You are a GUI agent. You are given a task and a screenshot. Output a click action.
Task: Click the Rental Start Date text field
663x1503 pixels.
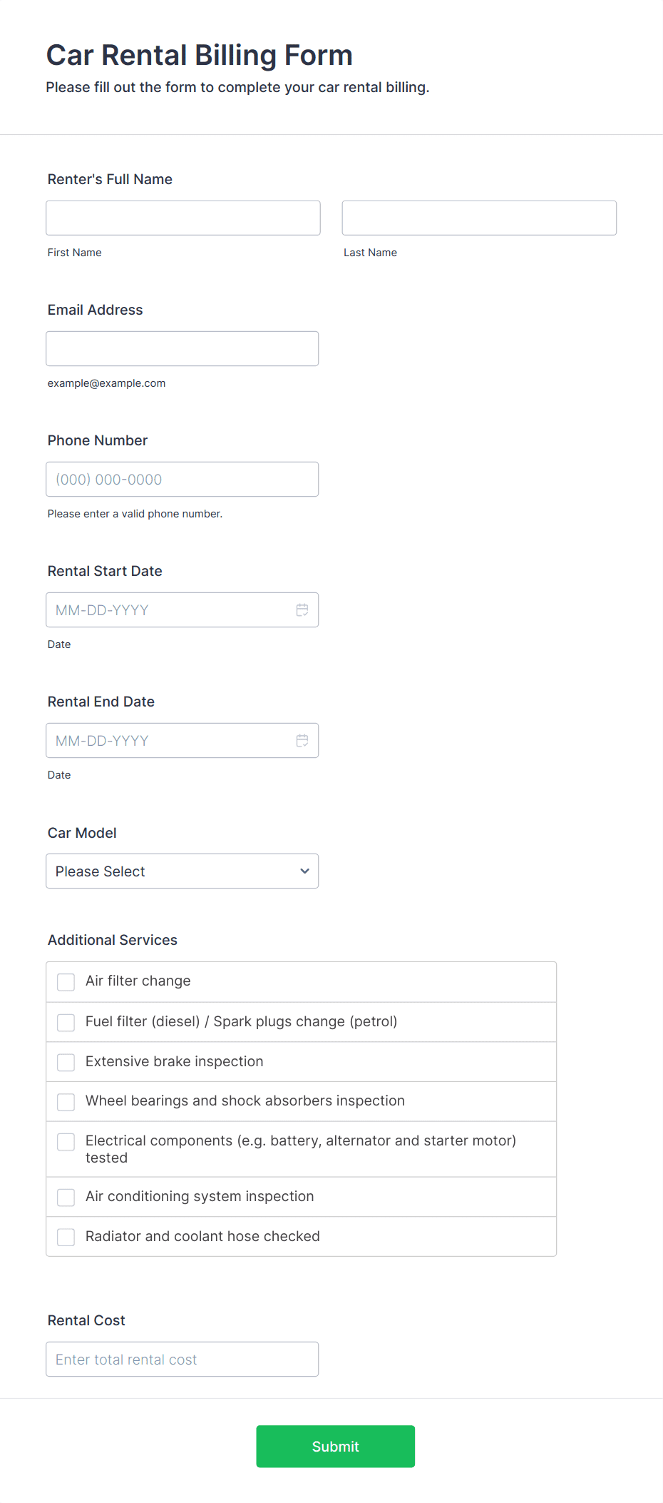(x=164, y=609)
